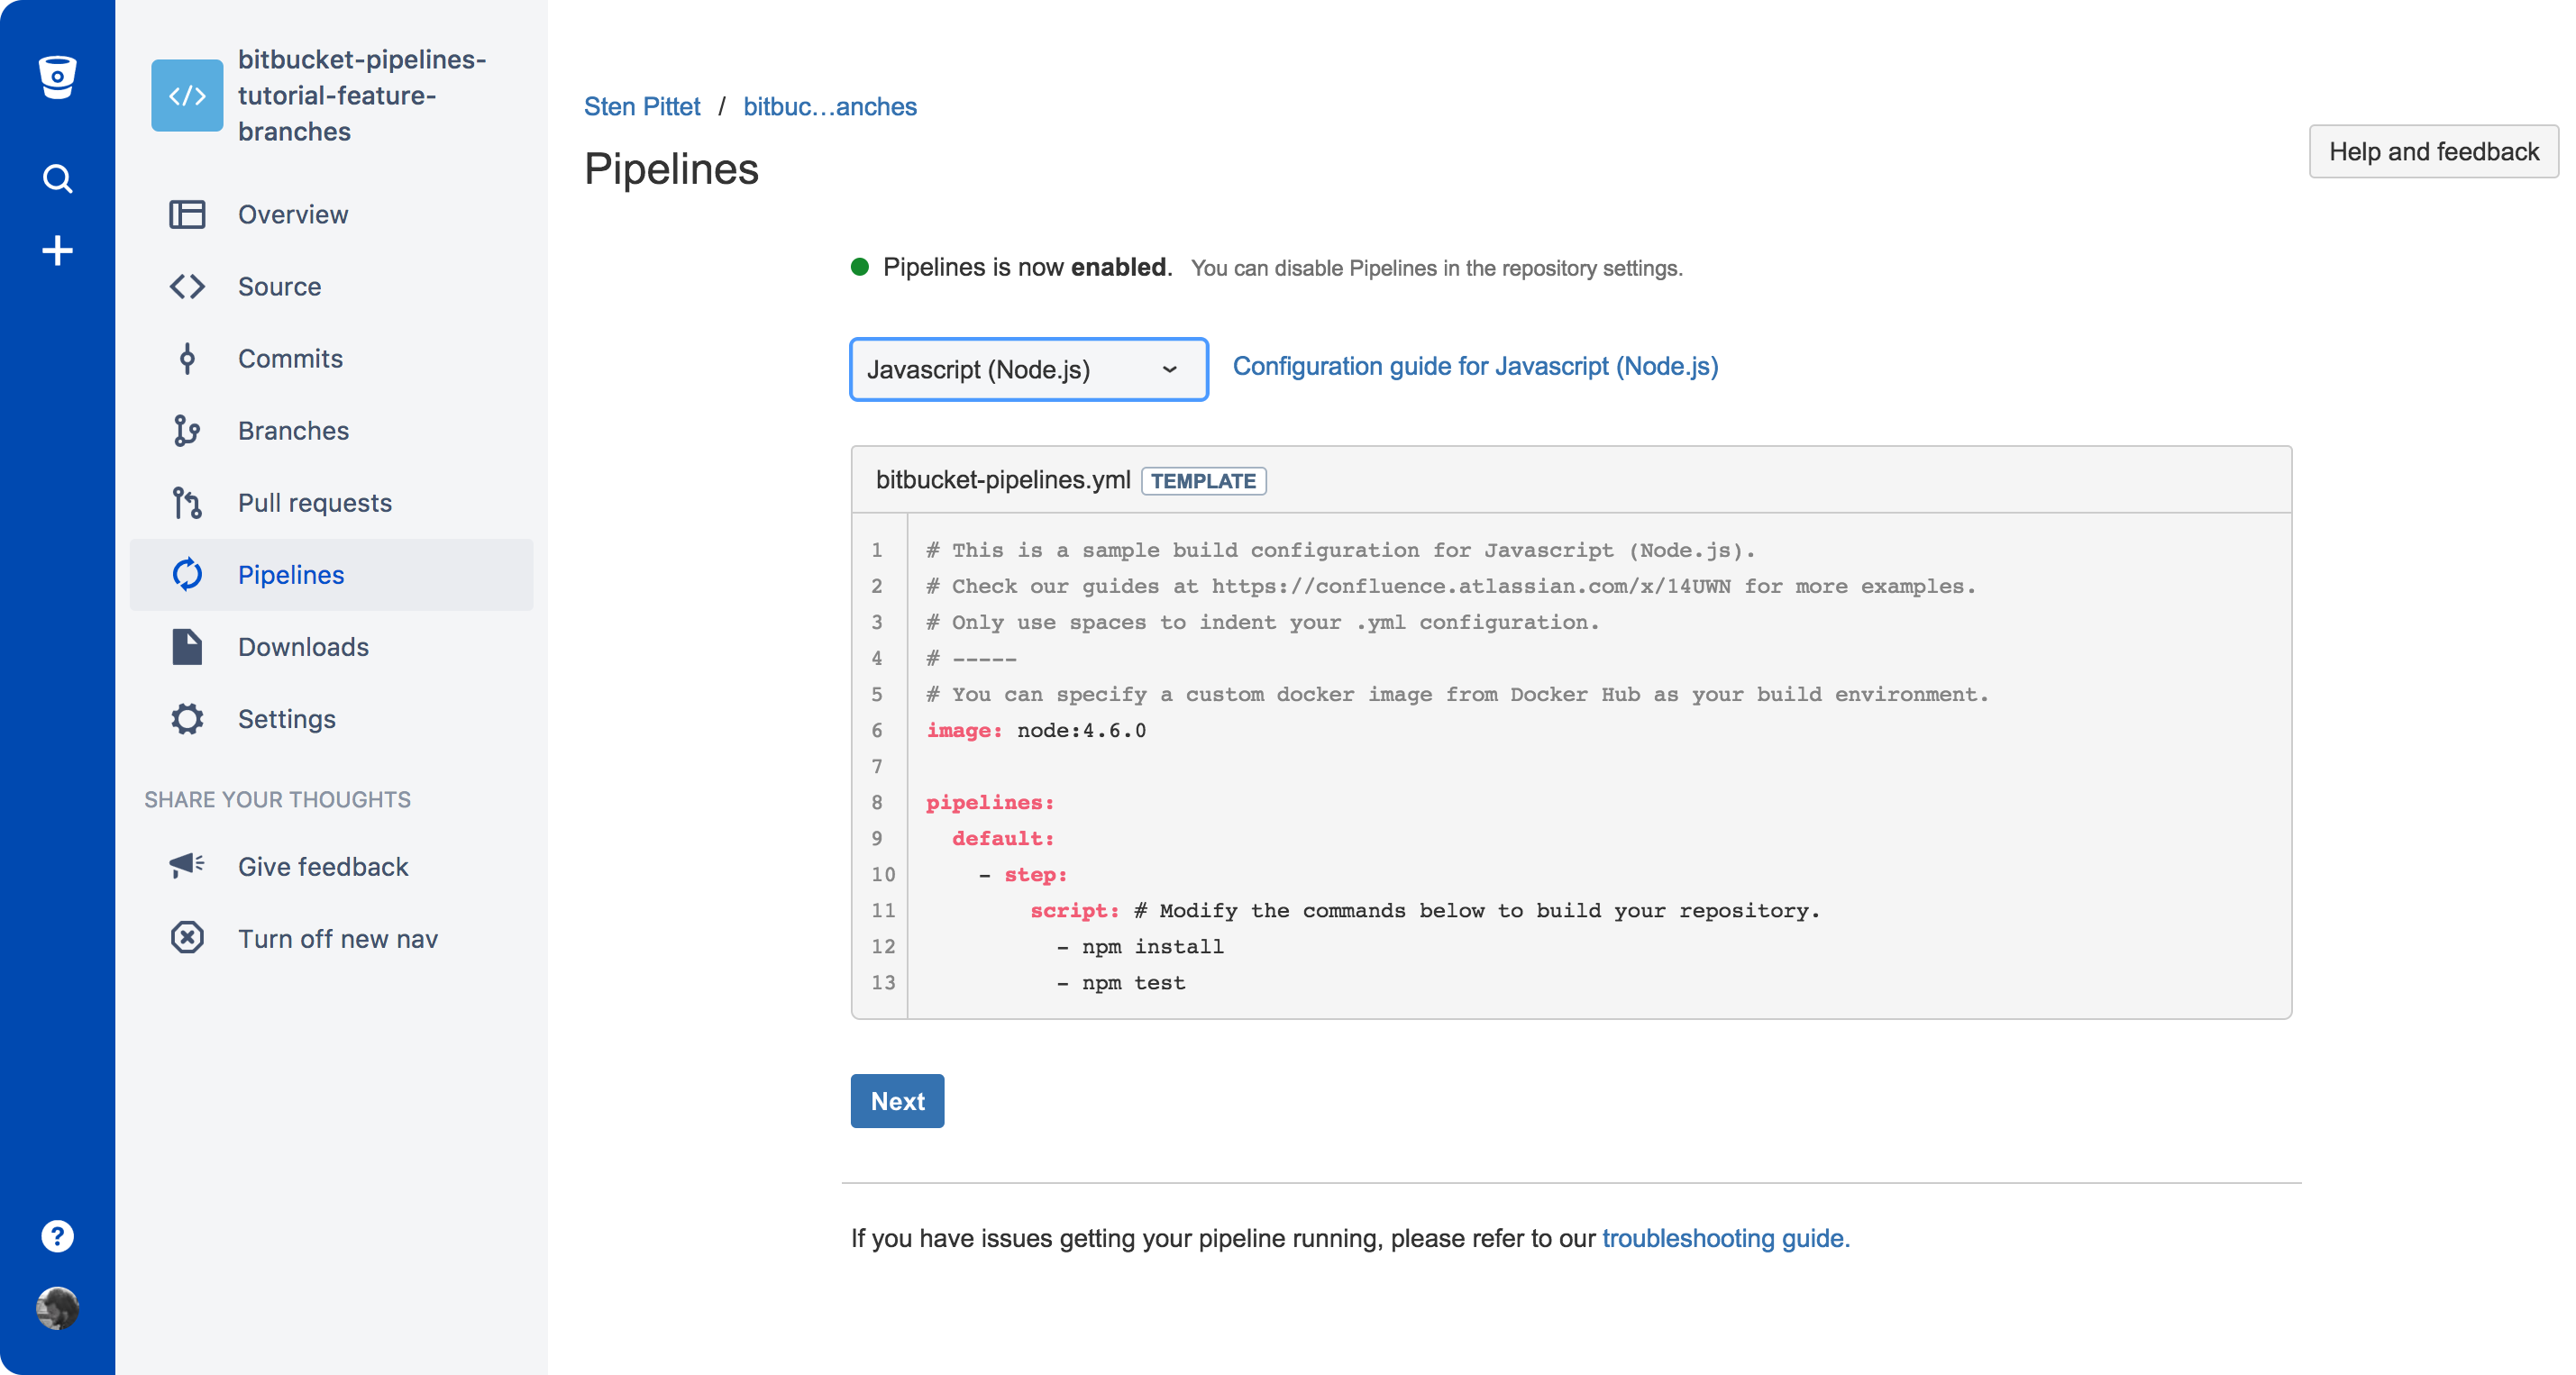Click the Branches icon
The height and width of the screenshot is (1375, 2576).
pos(187,430)
